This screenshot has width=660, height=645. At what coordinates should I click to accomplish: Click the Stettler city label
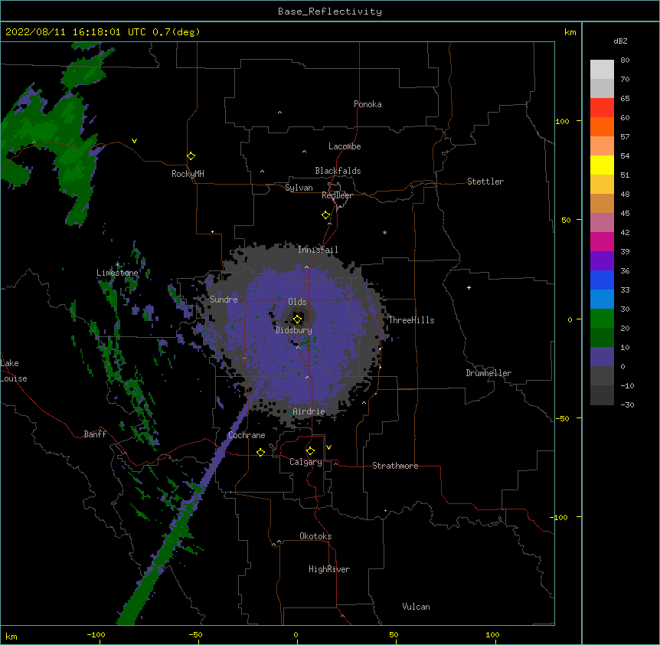[x=485, y=182]
